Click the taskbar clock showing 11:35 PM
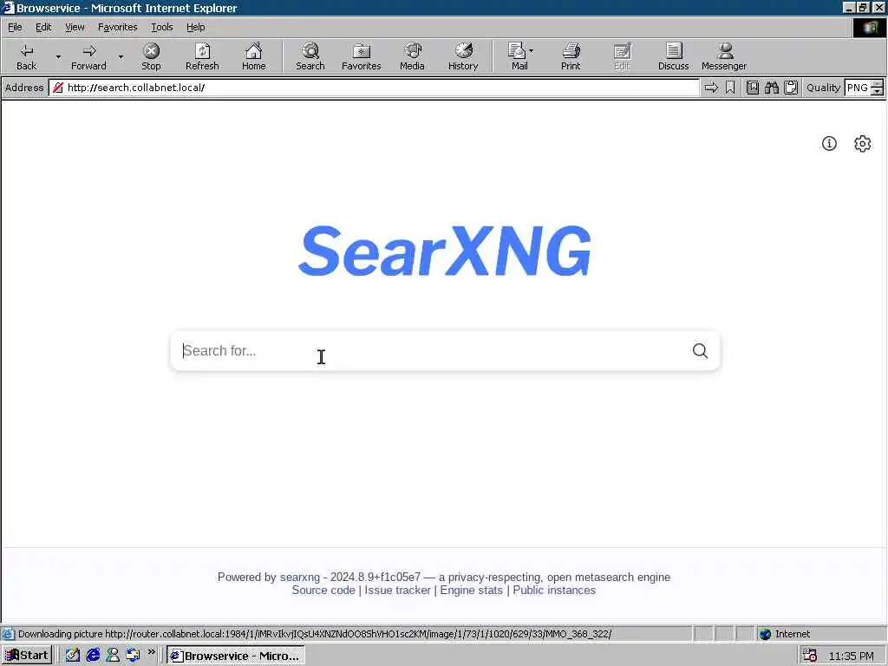This screenshot has width=888, height=666. [851, 656]
